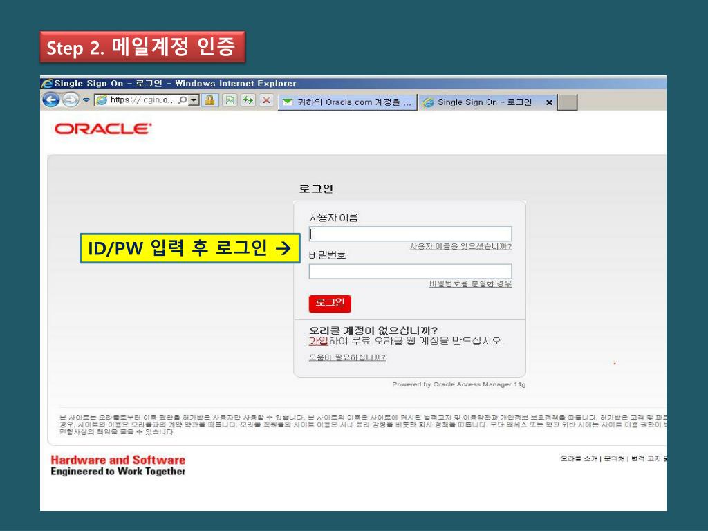Click the 'Powered by Oracle Access Manager 11g' text

(x=459, y=384)
